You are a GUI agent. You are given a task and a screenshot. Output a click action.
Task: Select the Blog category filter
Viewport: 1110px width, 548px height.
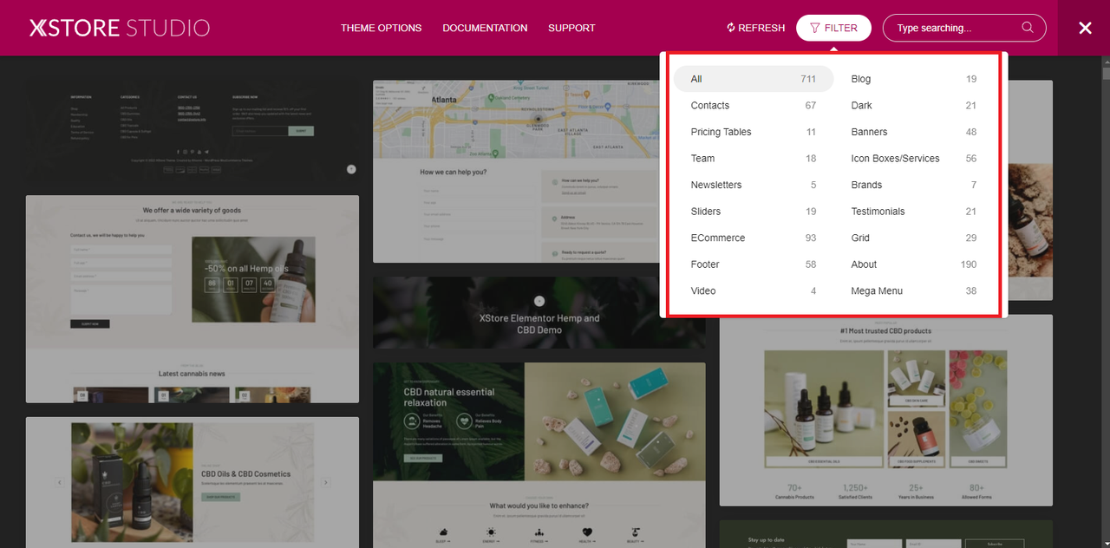click(x=914, y=79)
